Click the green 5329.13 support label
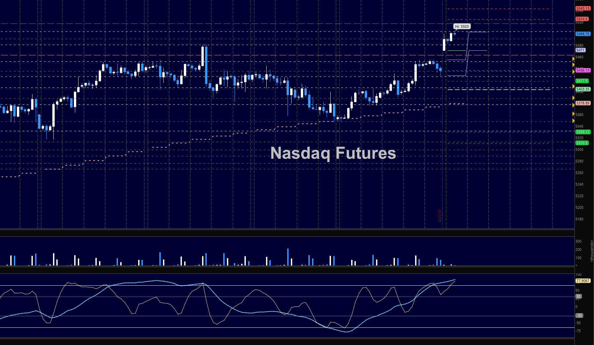594x345 pixels. [583, 132]
